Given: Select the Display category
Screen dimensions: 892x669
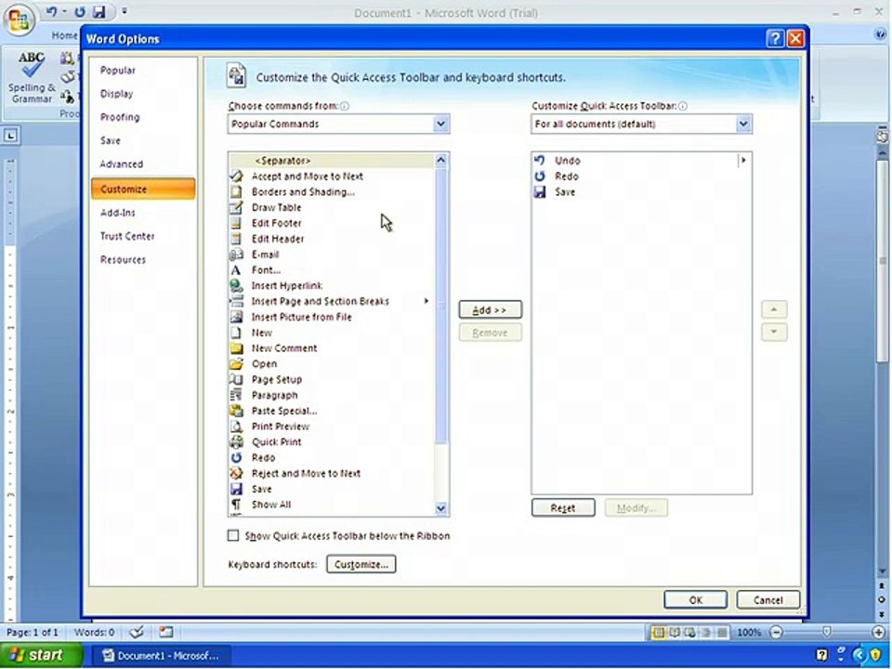Looking at the screenshot, I should pyautogui.click(x=117, y=94).
